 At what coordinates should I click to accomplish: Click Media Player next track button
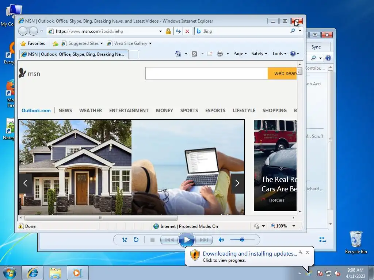[x=204, y=240]
